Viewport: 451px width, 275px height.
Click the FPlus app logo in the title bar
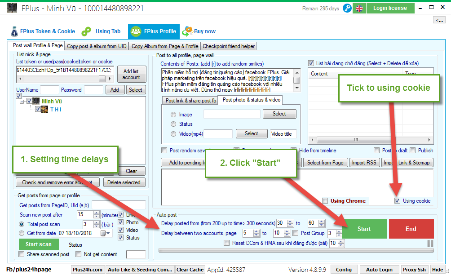click(12, 8)
